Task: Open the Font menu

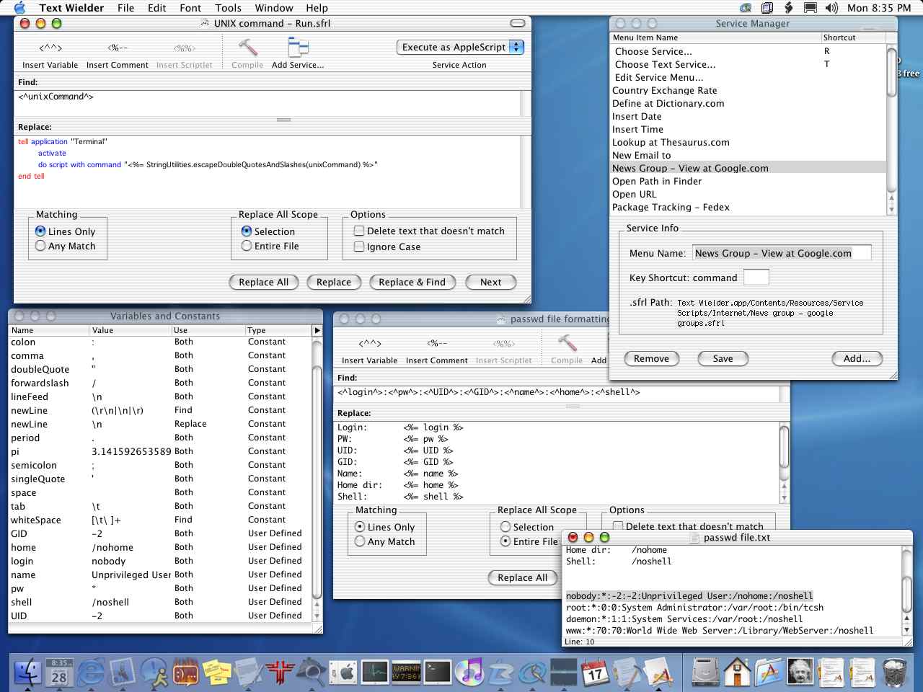Action: (190, 8)
